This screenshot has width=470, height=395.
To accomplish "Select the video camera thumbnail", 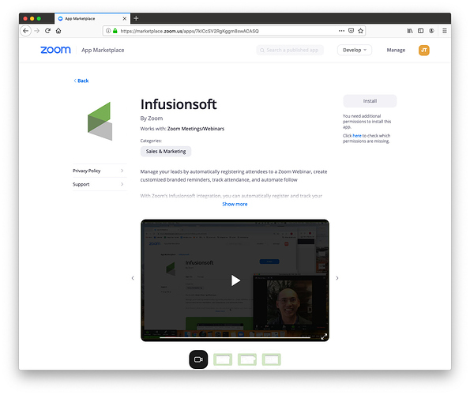I will 198,359.
